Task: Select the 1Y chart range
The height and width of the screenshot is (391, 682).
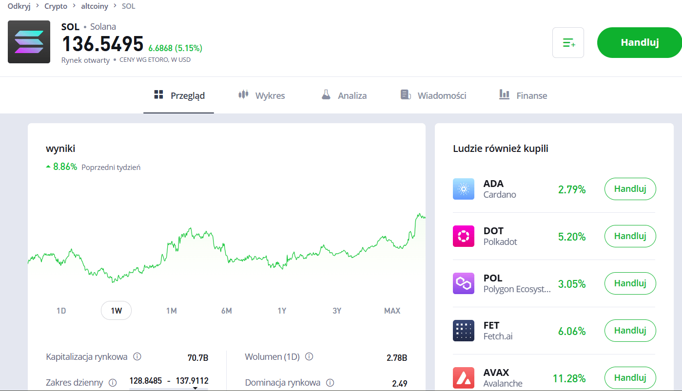Action: tap(282, 311)
